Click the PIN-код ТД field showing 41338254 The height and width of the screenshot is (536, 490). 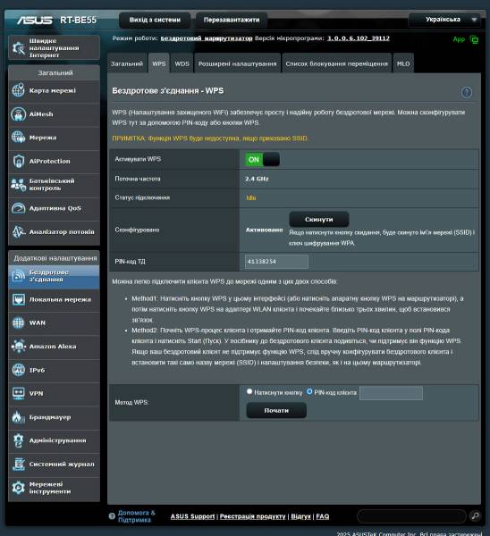tap(276, 262)
